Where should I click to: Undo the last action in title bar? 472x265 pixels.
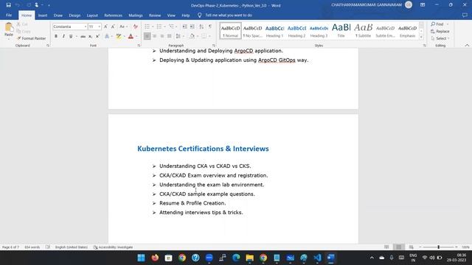18,5
